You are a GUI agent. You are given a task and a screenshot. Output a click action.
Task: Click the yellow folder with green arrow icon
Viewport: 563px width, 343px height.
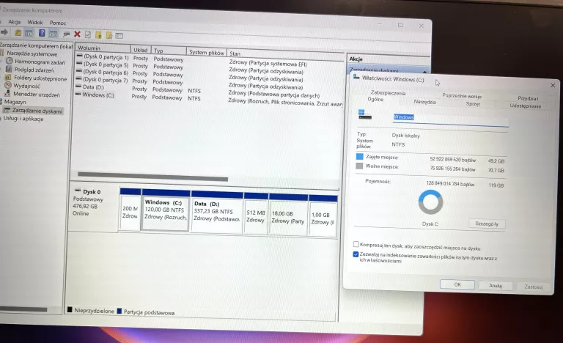98,35
